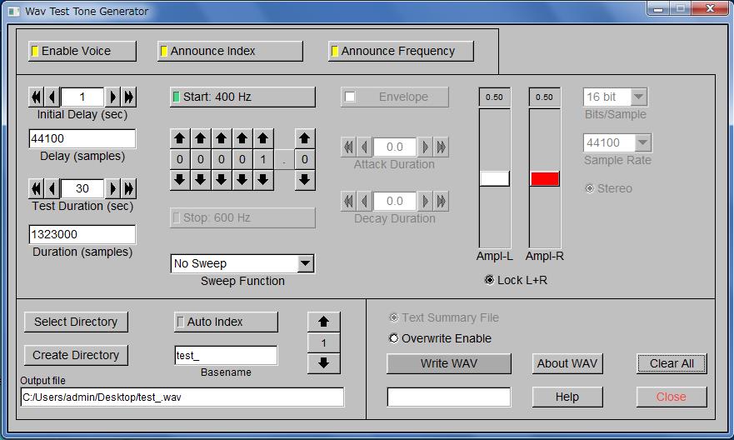Click the Basename field containing test_
The height and width of the screenshot is (440, 734).
226,355
